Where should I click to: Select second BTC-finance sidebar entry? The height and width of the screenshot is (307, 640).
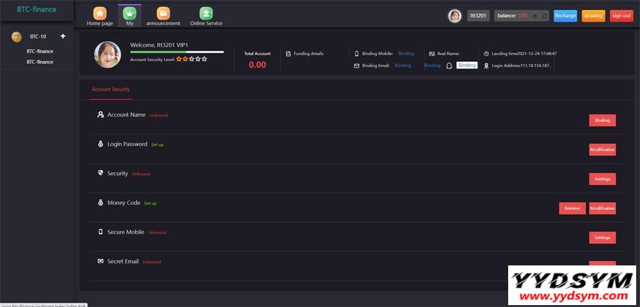point(40,62)
